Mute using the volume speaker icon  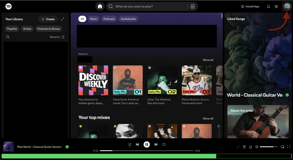pos(257,147)
